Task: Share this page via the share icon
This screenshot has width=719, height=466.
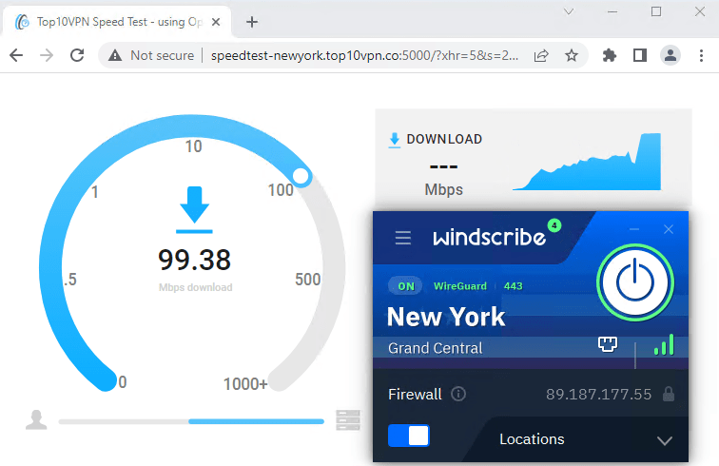Action: (x=541, y=55)
